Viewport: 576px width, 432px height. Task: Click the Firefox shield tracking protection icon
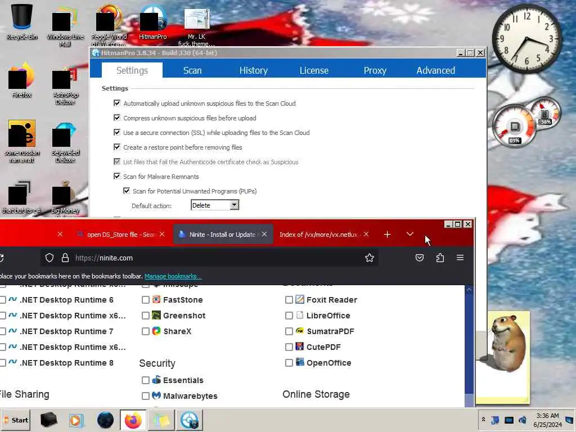point(49,258)
